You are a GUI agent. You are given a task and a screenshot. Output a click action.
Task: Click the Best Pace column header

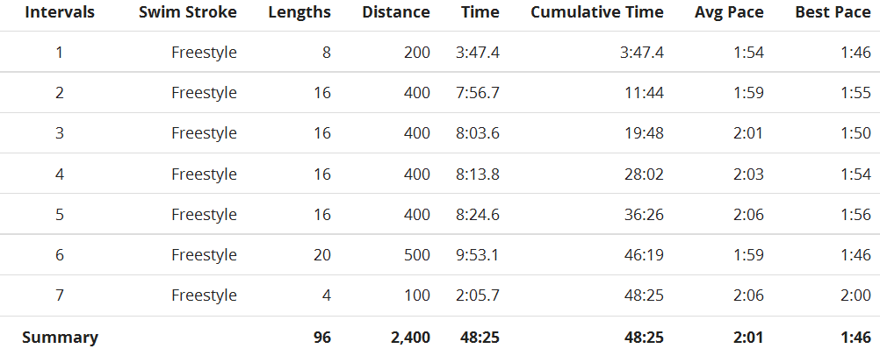point(833,12)
